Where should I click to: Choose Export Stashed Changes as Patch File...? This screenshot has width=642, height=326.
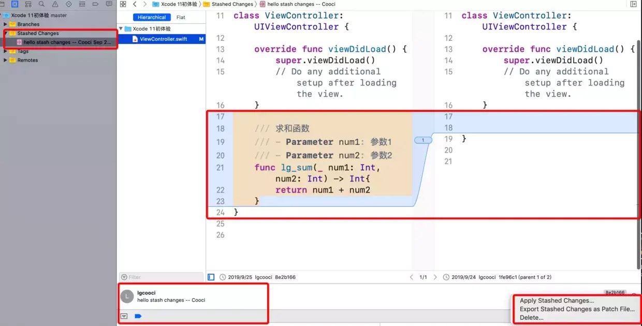coord(577,309)
